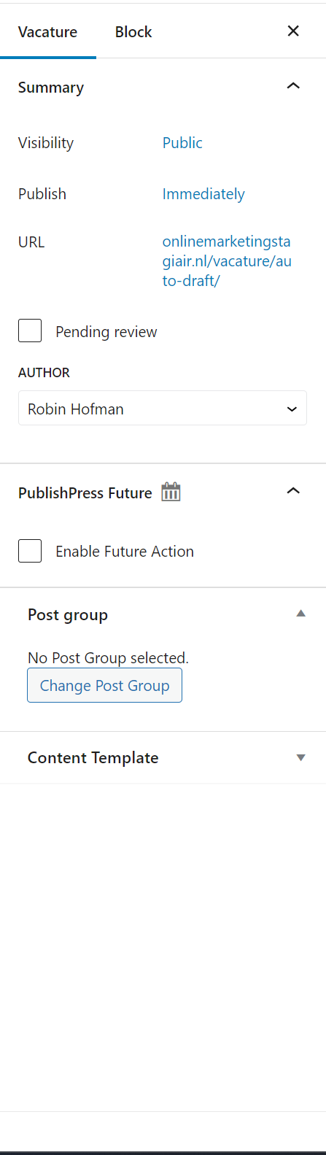Click the PublishPress Future calendar icon
The image size is (326, 1155).
(x=171, y=492)
